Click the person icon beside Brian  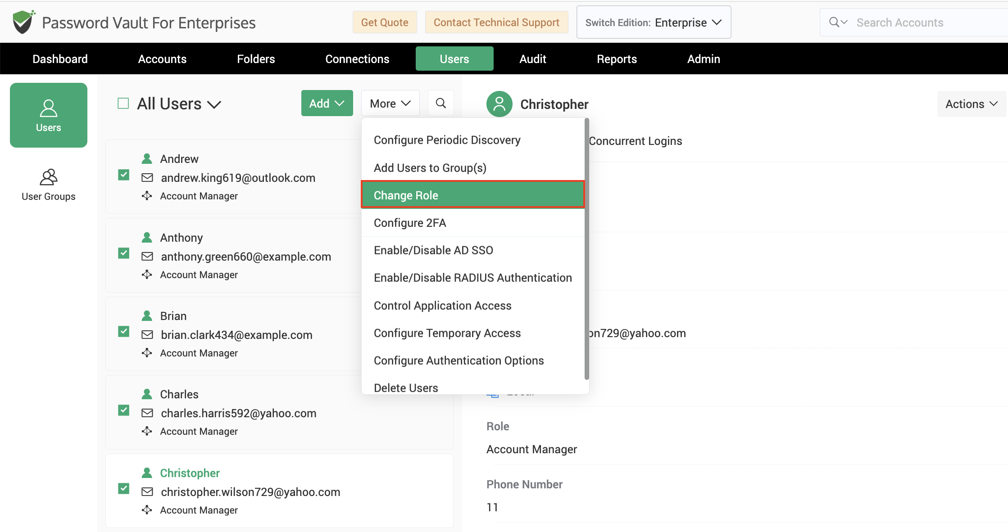tap(147, 316)
